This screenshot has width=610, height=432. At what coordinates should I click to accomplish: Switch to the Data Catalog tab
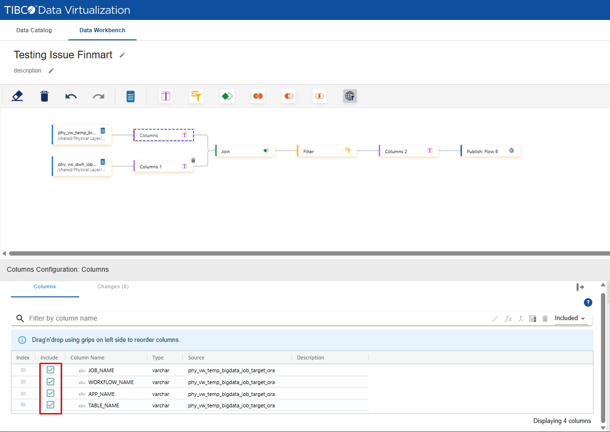click(34, 30)
